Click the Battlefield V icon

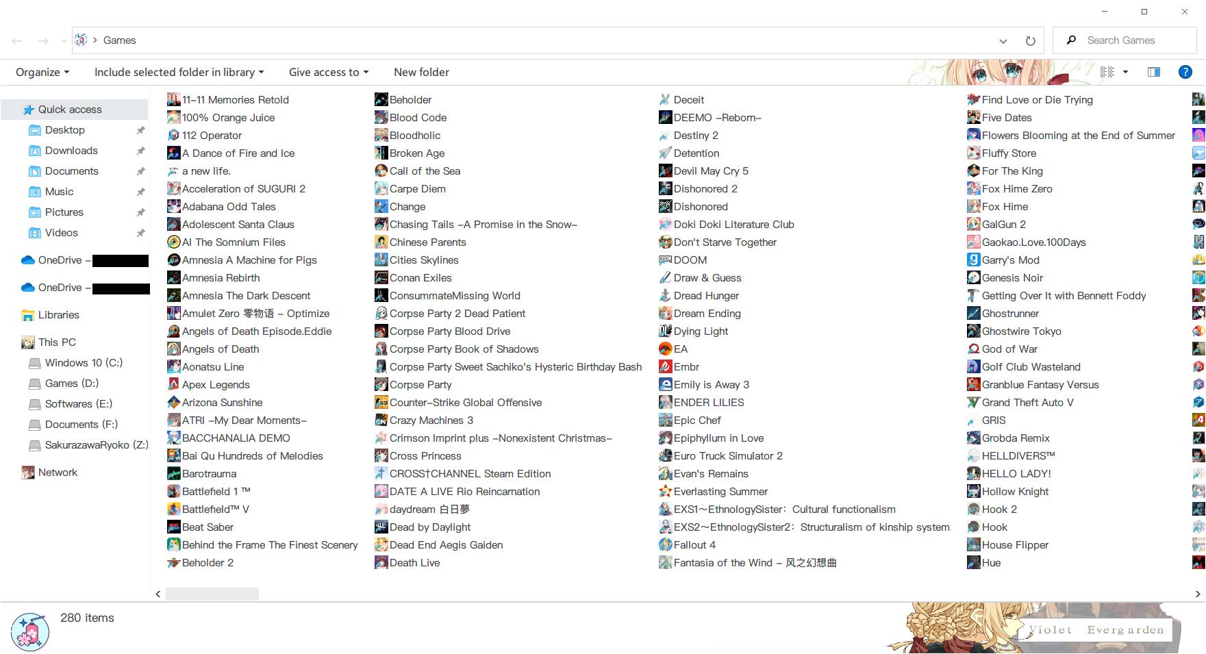[x=174, y=510]
